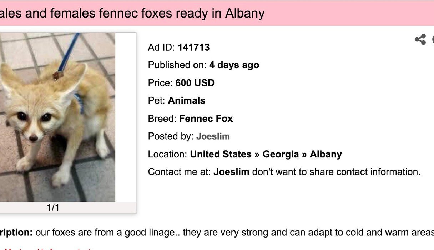Open the Joeslim profile in Posted by

click(x=213, y=136)
